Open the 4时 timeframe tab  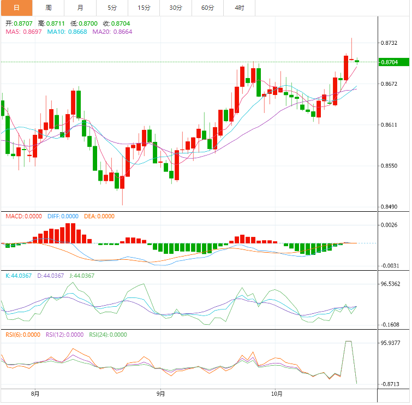[x=239, y=8]
